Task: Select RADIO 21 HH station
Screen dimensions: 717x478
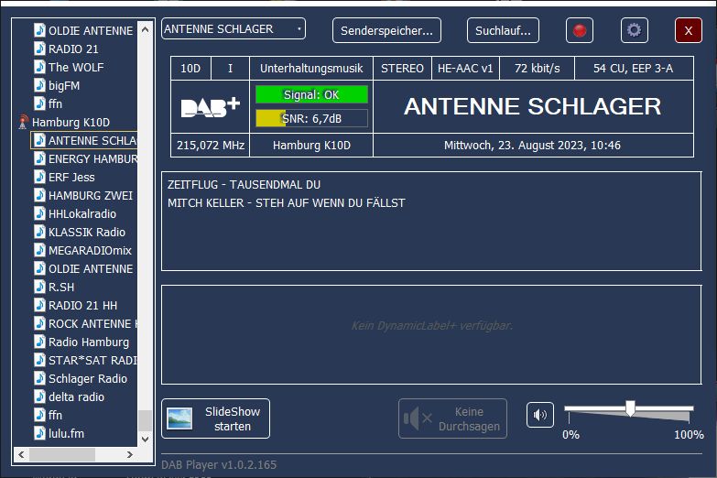Action: 82,305
